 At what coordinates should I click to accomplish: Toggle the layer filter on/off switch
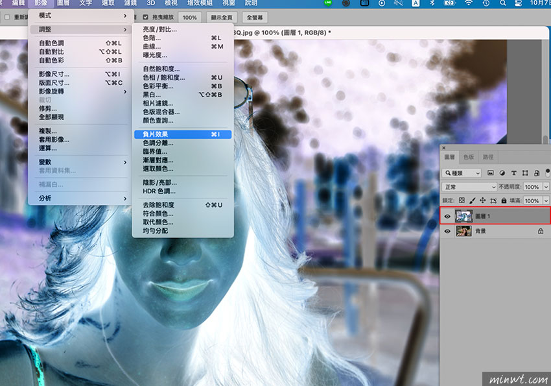(x=548, y=173)
